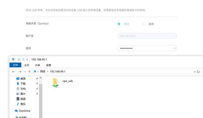Screen dimensions: 203x118
Task: Click the Back arrow in Explorer
Action: tap(13, 72)
